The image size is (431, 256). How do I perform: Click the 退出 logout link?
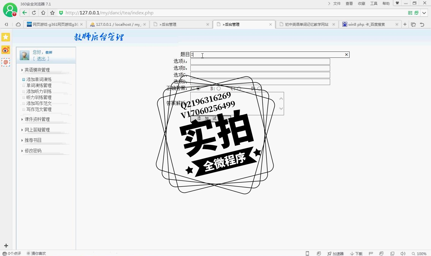41,59
